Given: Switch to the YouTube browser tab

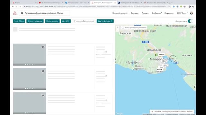Looking at the screenshot, I should (51, 3).
